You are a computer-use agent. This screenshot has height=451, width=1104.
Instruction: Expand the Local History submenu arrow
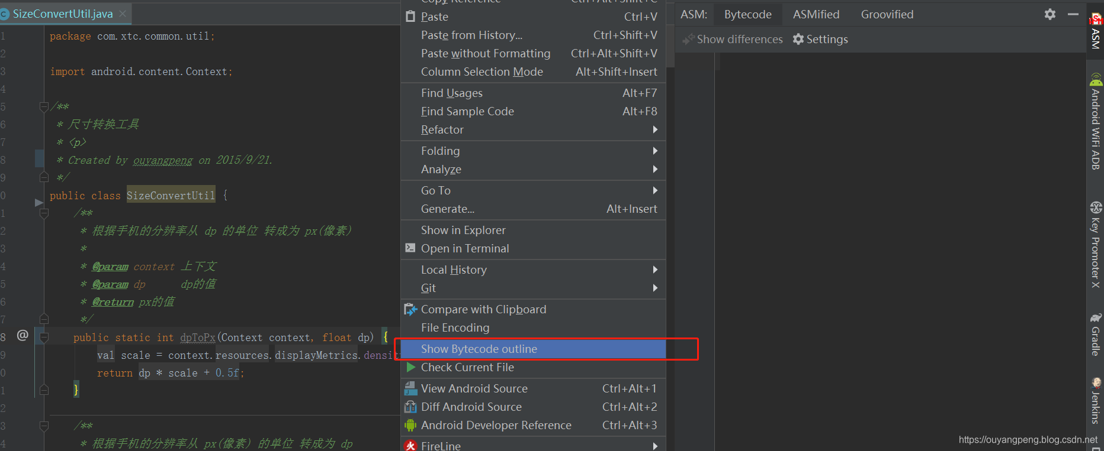point(655,270)
